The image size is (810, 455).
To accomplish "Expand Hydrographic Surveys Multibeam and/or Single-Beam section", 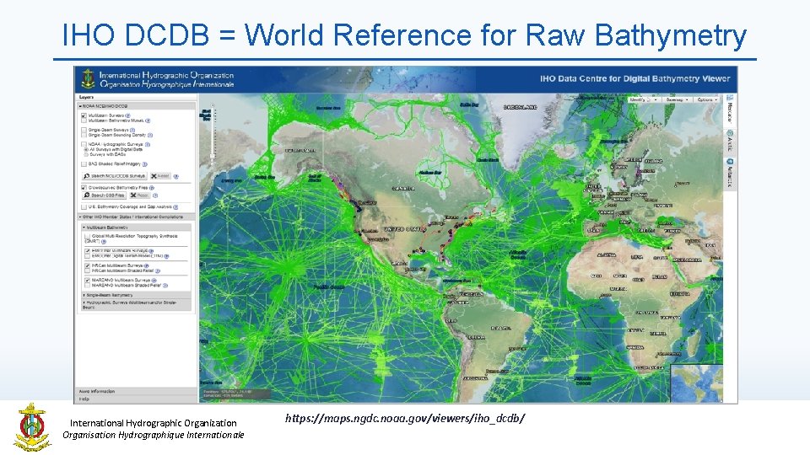I will [137, 305].
